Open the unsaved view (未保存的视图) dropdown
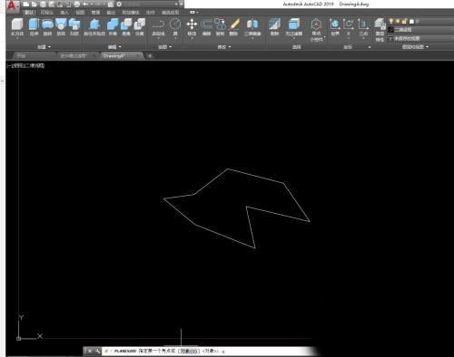Image resolution: width=454 pixels, height=357 pixels. 420,39
